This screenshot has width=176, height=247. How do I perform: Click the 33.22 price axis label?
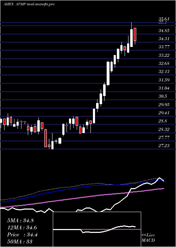[164, 55]
